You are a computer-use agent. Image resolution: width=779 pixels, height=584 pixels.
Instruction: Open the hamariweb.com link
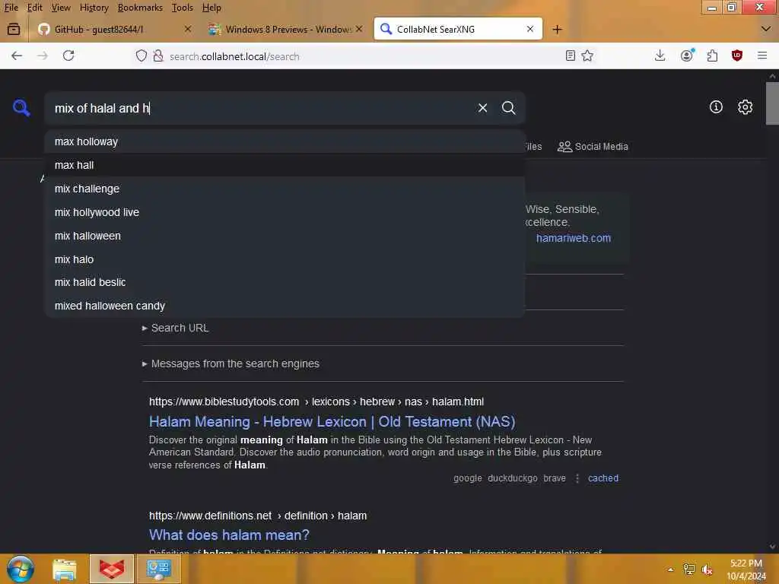(574, 238)
